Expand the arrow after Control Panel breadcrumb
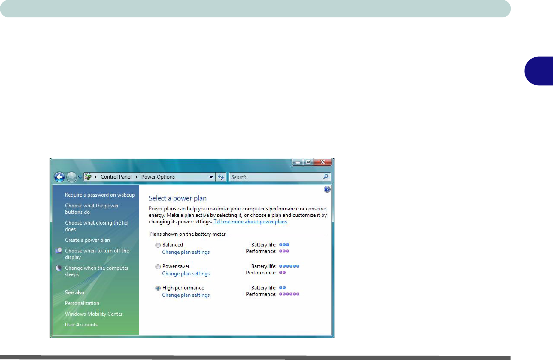Viewport: 553px width, 360px height. 136,177
